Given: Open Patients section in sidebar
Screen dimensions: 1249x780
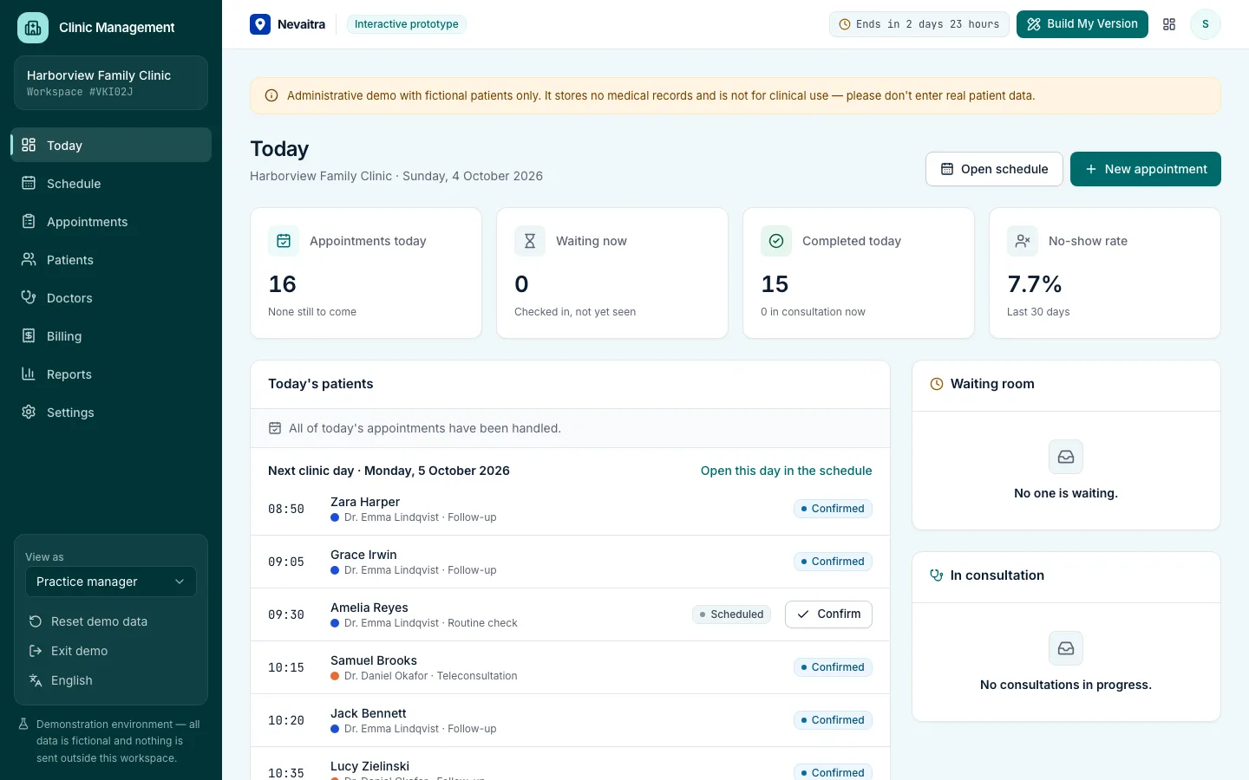Looking at the screenshot, I should click(111, 259).
